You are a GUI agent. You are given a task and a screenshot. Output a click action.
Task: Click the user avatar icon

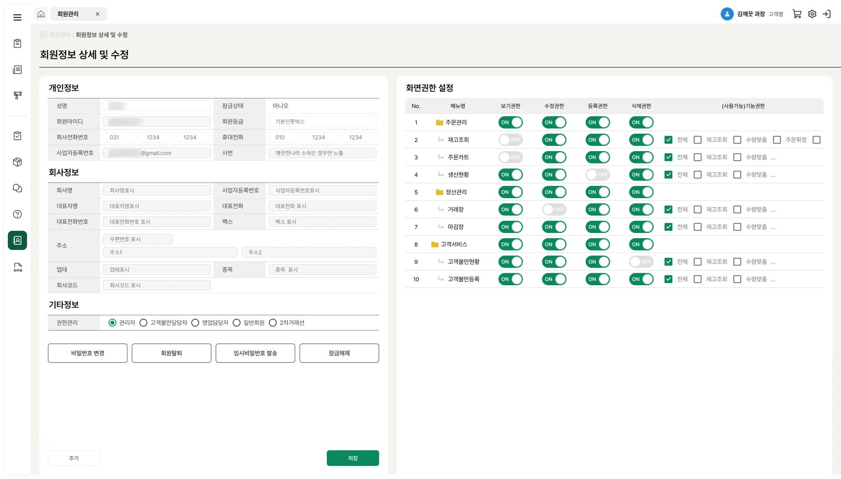pos(727,14)
